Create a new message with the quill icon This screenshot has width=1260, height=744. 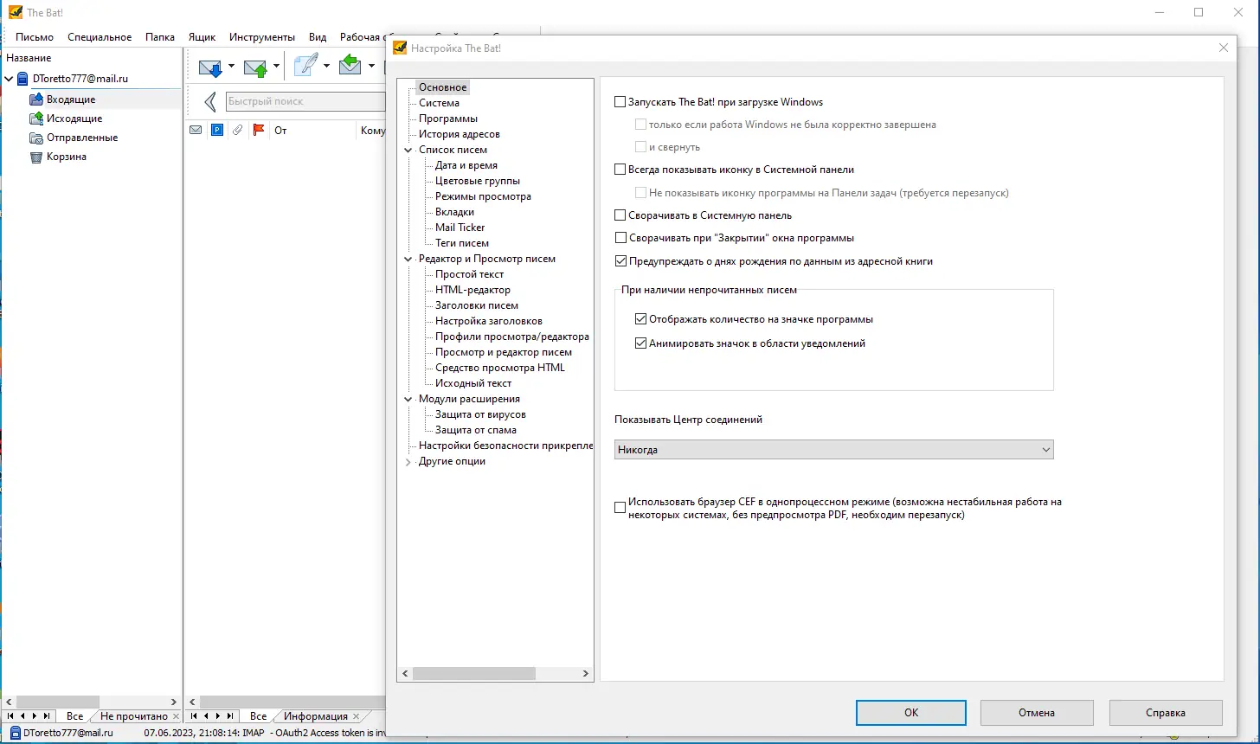pos(305,66)
